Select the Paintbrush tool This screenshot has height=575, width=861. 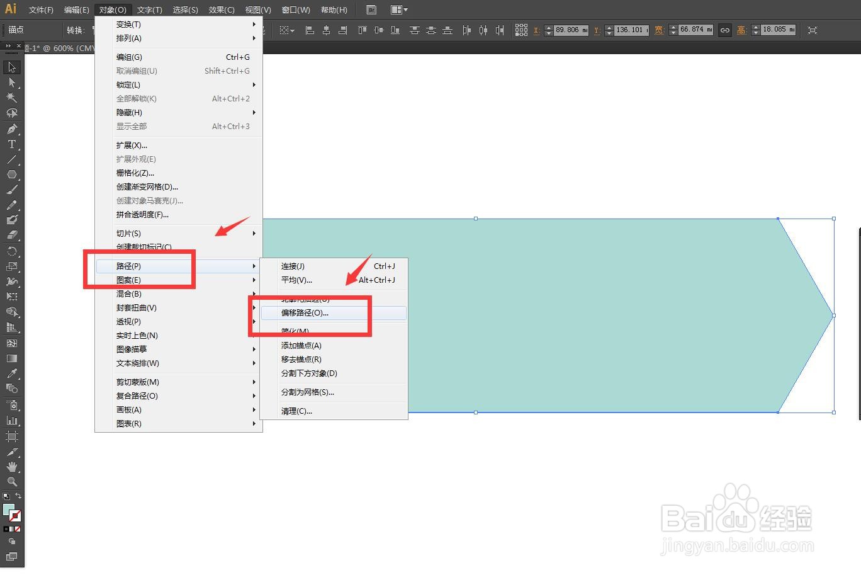click(11, 190)
